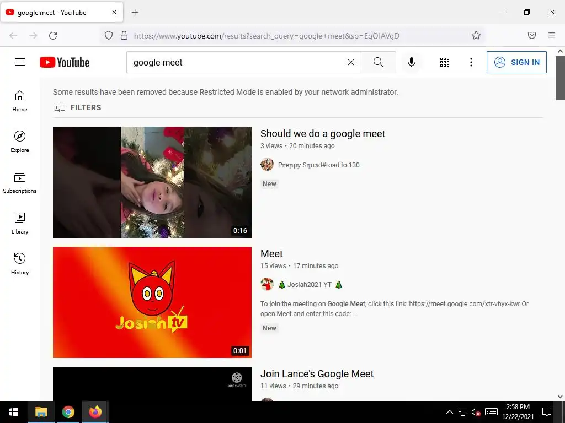
Task: Click the 11 views • 29 minutes ago text
Action: (x=299, y=386)
